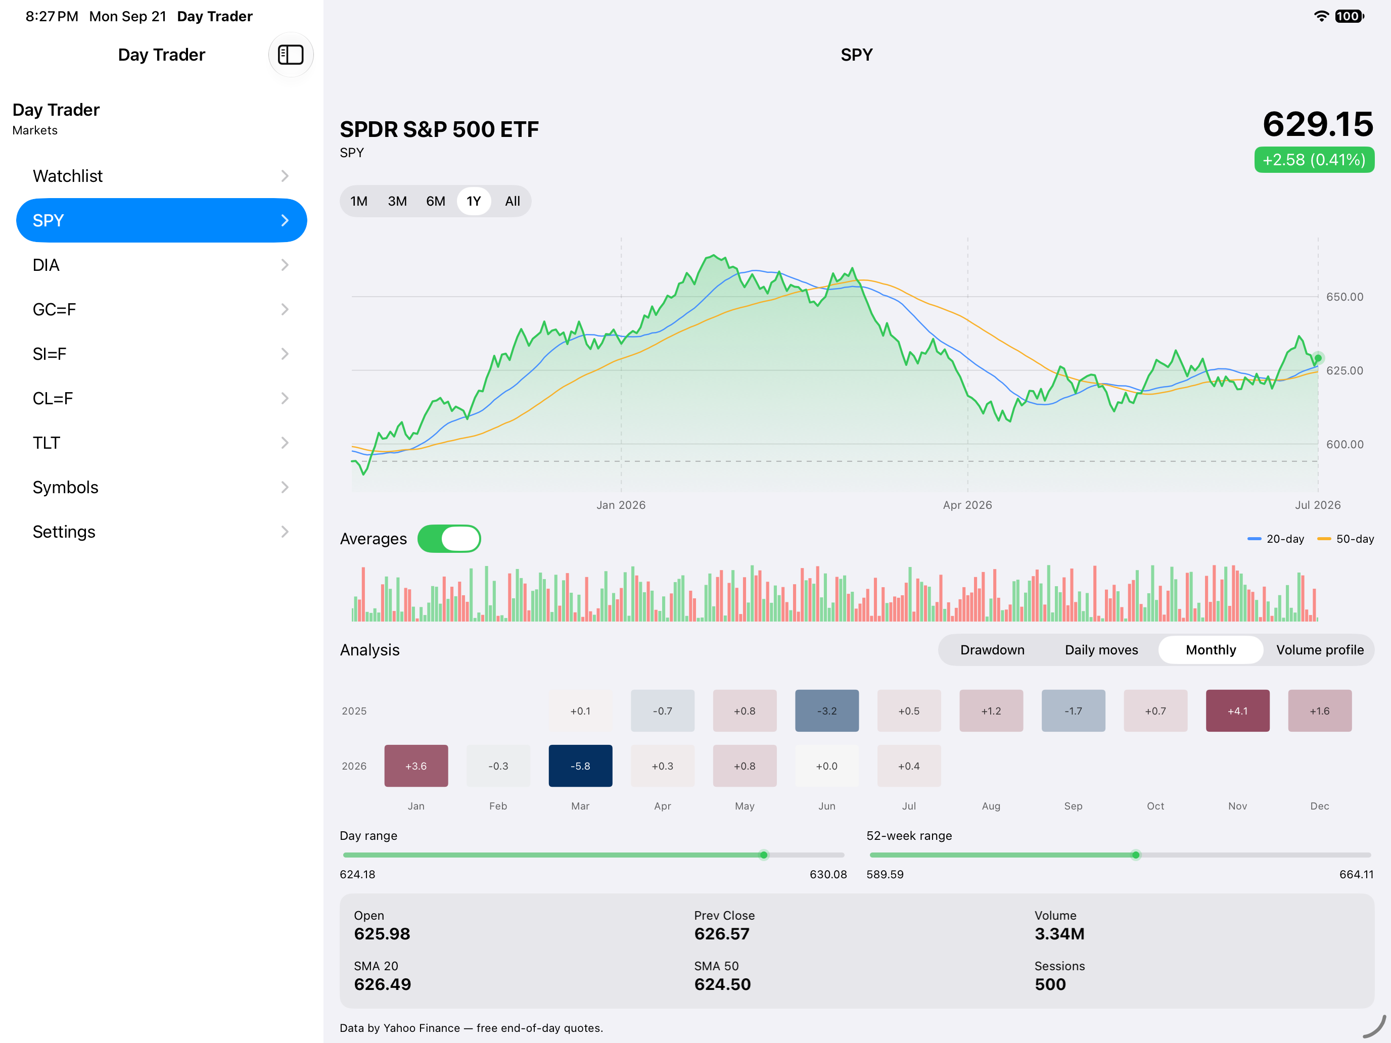Screen dimensions: 1391x1043
Task: Expand the Symbols row chevron
Action: (x=285, y=487)
